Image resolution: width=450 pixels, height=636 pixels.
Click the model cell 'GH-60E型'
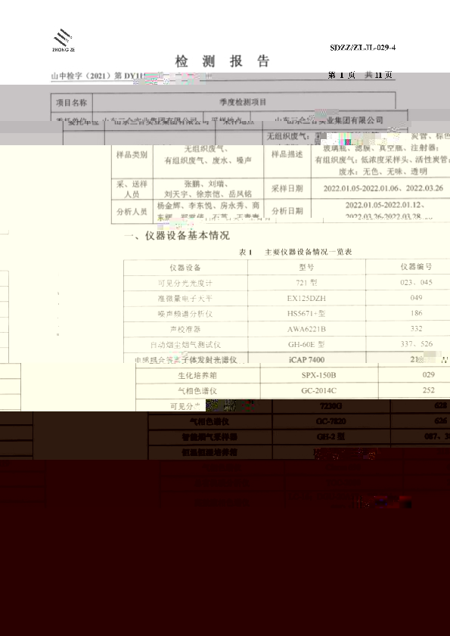click(306, 344)
